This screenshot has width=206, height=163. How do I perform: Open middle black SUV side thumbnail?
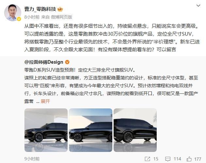click(x=91, y=130)
